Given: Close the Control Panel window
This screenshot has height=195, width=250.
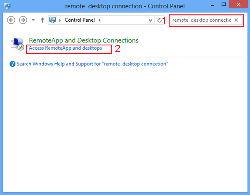Looking at the screenshot, I should coord(238,5).
